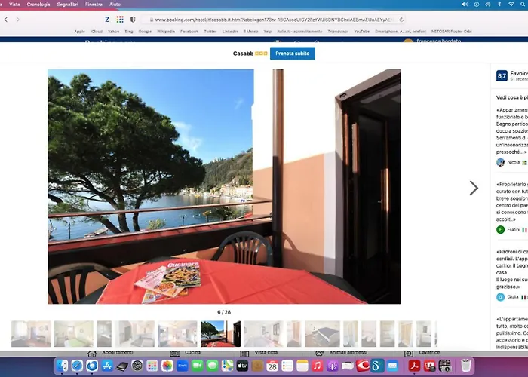Show next photo with right chevron
The image size is (528, 377).
[x=474, y=188]
